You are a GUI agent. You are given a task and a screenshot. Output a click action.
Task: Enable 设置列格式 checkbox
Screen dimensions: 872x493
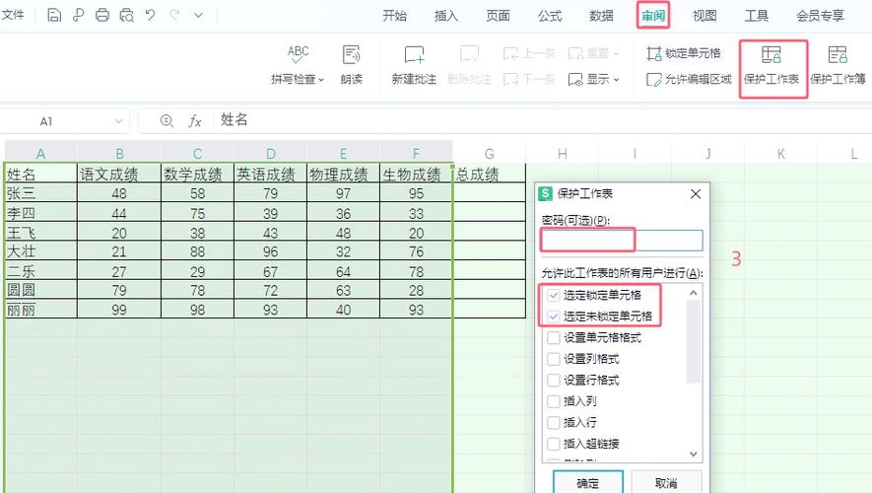(x=554, y=359)
